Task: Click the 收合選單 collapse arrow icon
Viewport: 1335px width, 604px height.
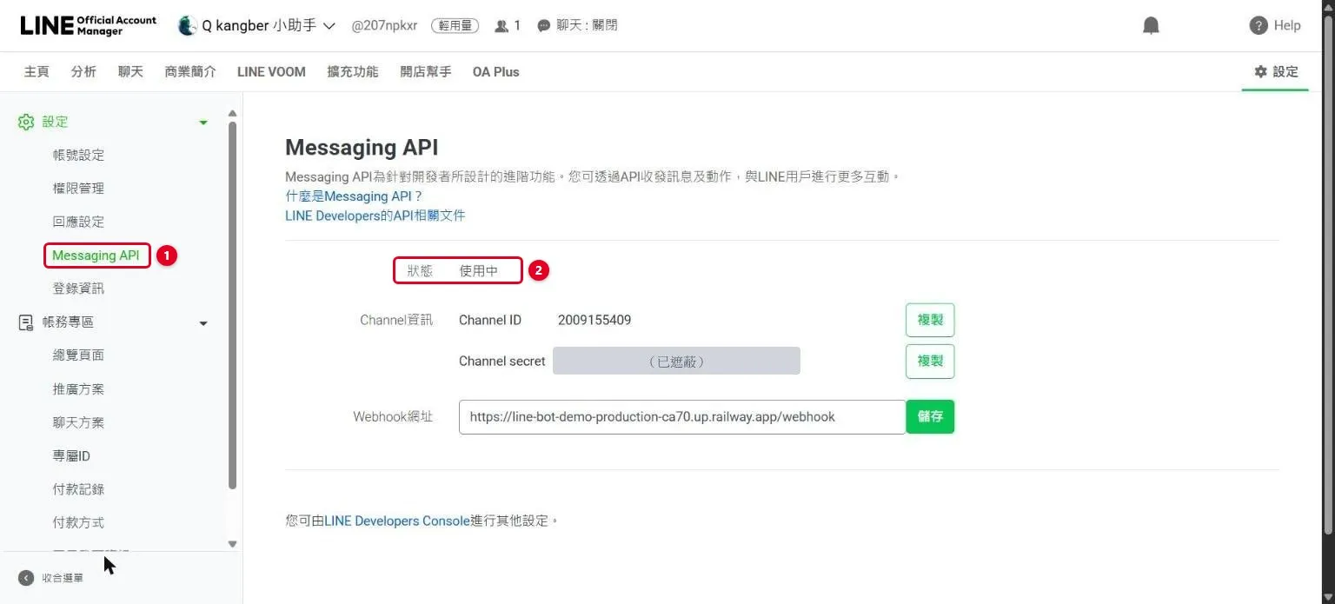Action: coord(26,578)
